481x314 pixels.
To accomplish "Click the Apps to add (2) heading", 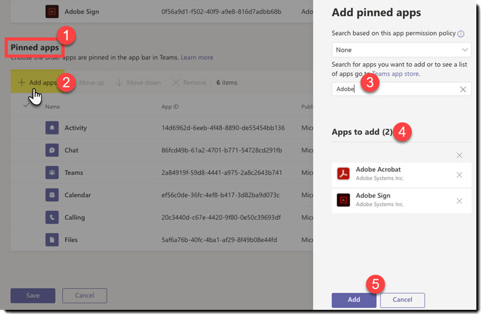I will coord(362,132).
